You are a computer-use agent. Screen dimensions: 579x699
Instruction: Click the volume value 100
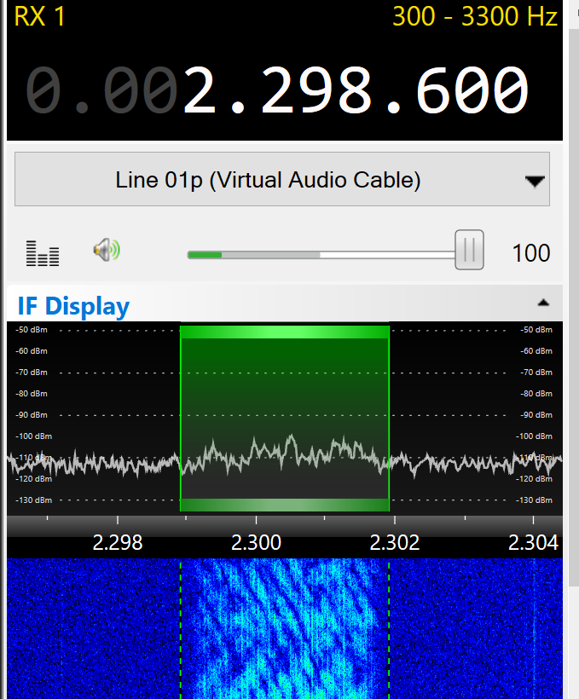pyautogui.click(x=531, y=253)
